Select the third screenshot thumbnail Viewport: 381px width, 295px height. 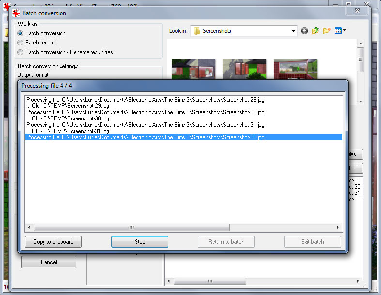pos(295,69)
